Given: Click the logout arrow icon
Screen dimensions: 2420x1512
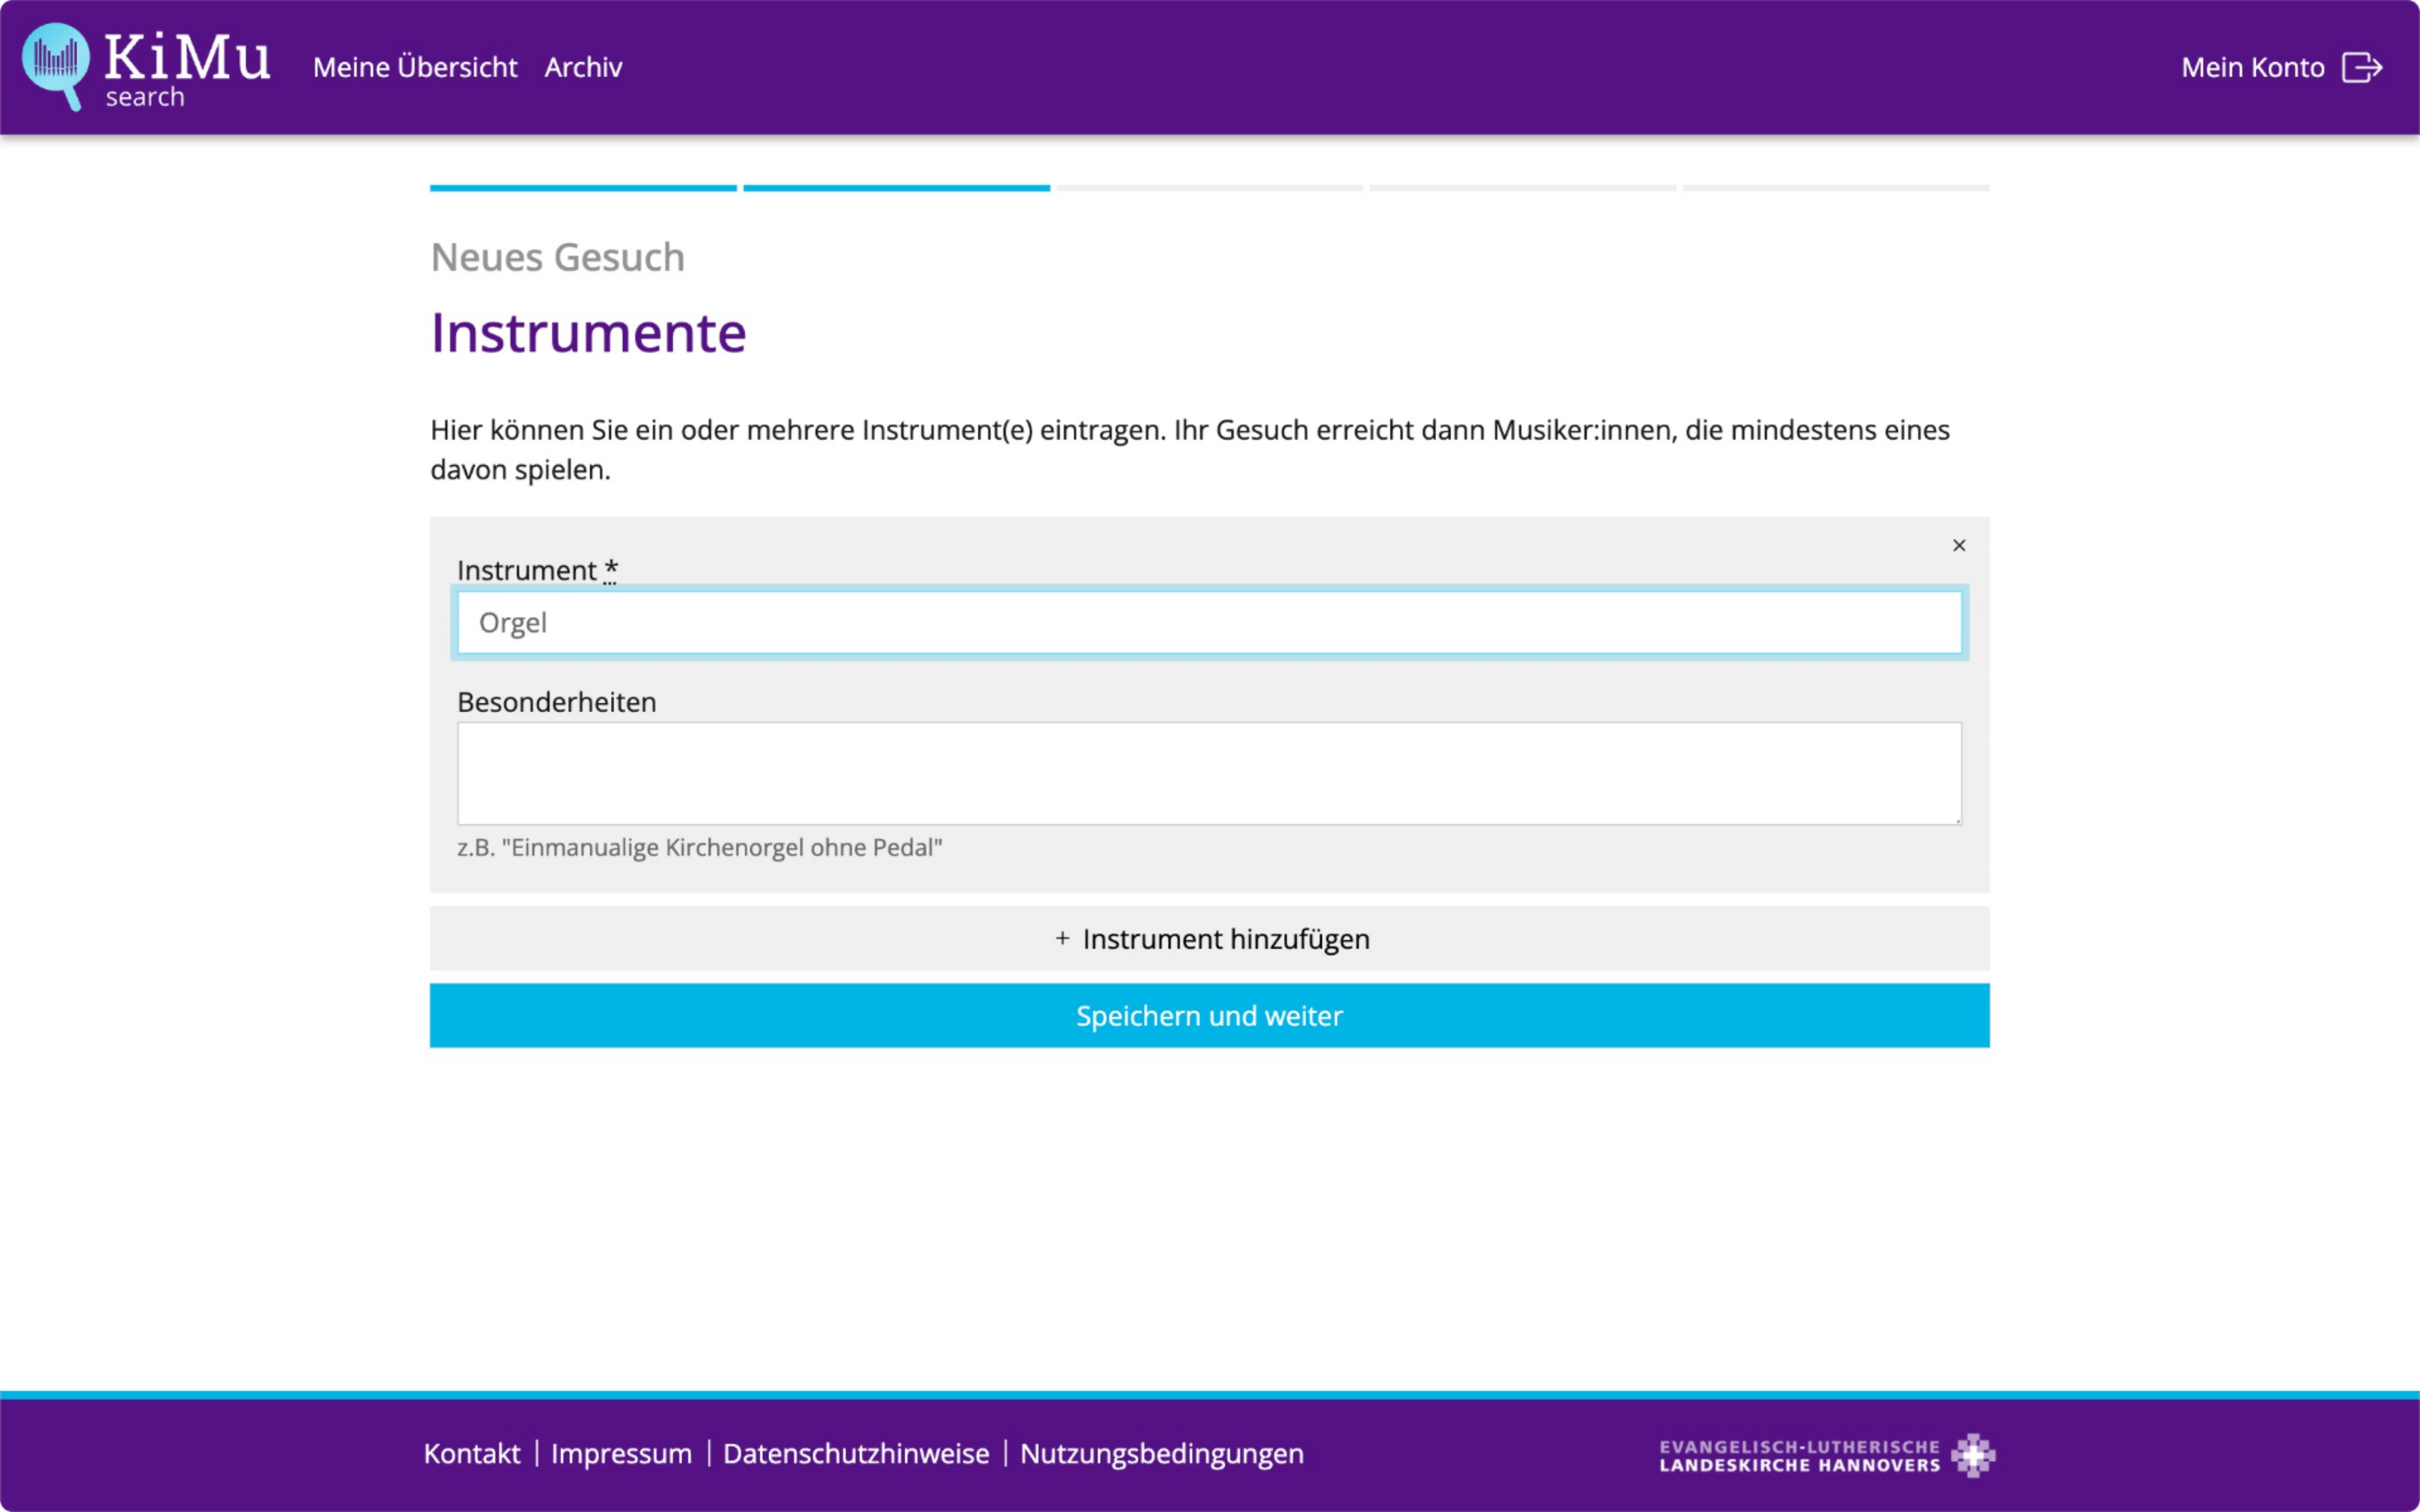Looking at the screenshot, I should pos(2362,67).
